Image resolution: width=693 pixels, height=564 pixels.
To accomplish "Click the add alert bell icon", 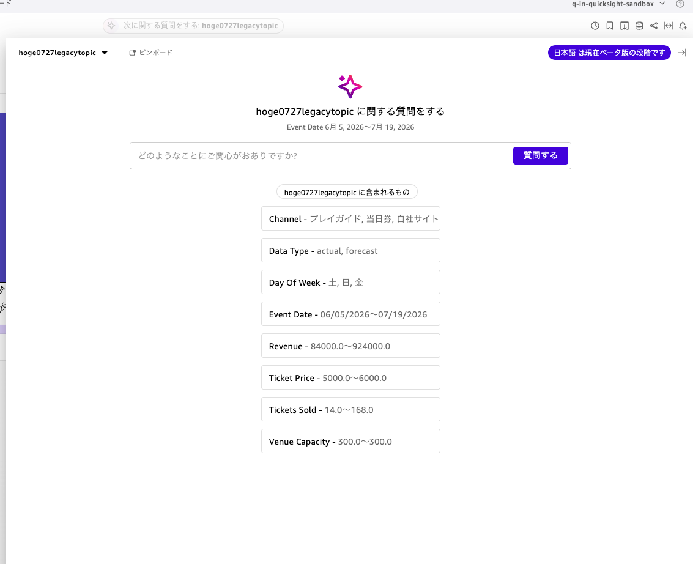I will point(683,26).
